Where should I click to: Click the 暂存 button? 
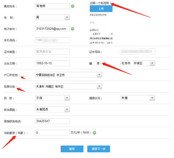click(72, 149)
